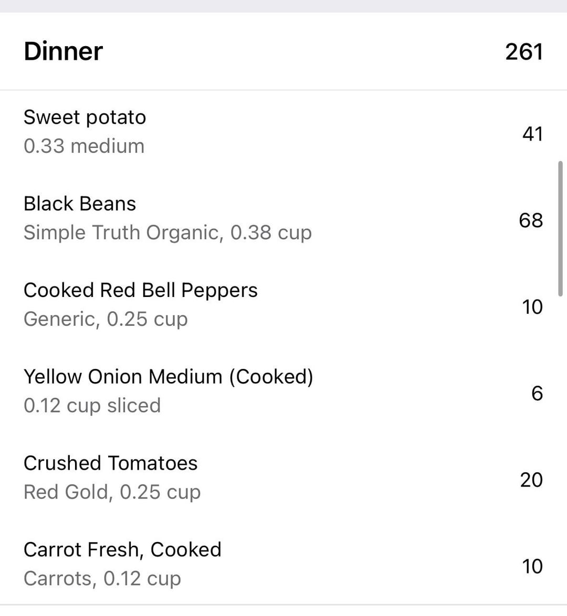Click the vertical scrollbar on the right edge
This screenshot has height=616, width=567.
[x=561, y=229]
